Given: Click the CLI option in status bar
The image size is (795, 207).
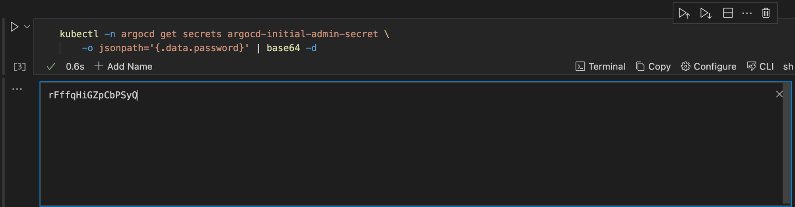Looking at the screenshot, I should (760, 66).
